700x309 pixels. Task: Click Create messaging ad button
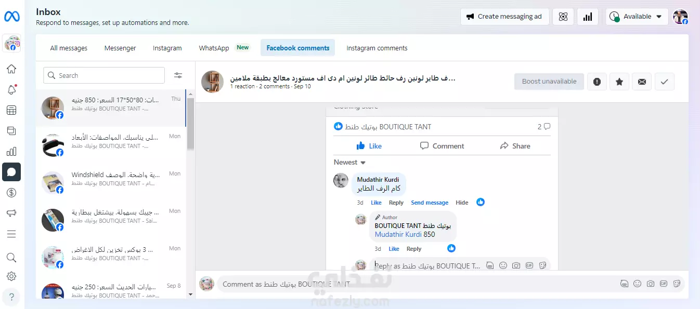pos(504,17)
